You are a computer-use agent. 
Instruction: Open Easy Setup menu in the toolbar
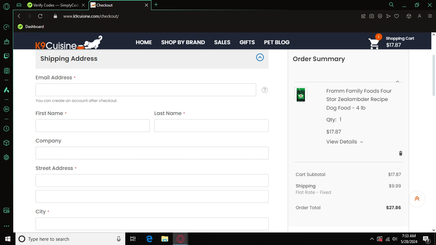(x=430, y=16)
